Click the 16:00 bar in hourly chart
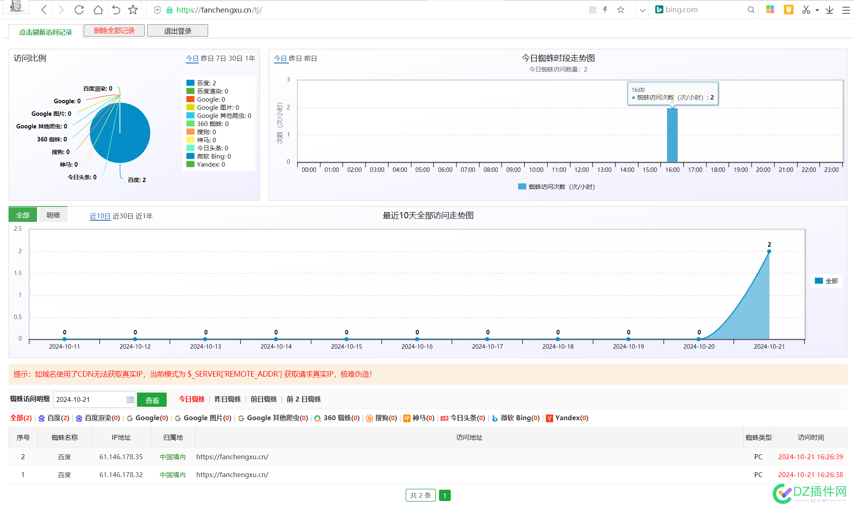The height and width of the screenshot is (510, 854). [x=672, y=135]
